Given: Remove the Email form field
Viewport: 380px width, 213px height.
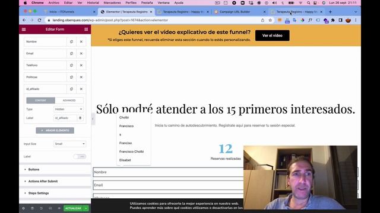Looking at the screenshot, I should 81,53.
